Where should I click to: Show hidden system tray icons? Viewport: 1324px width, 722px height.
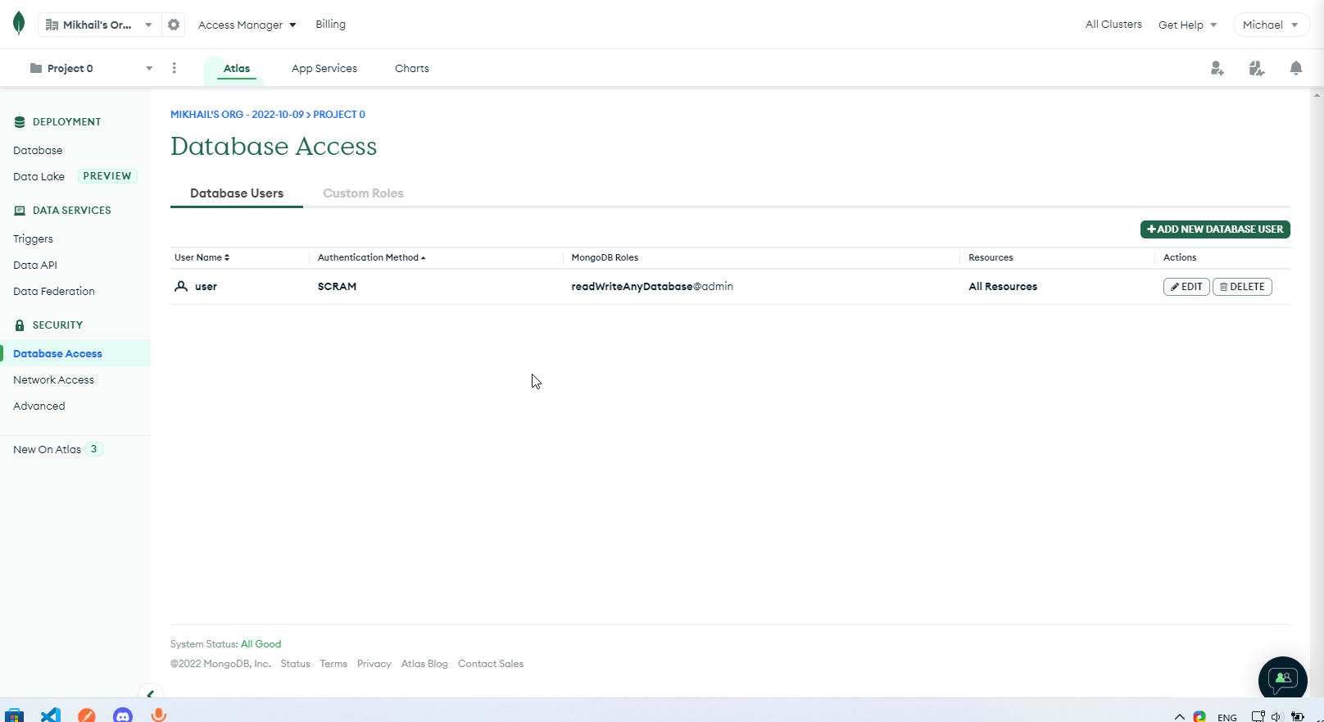coord(1180,716)
